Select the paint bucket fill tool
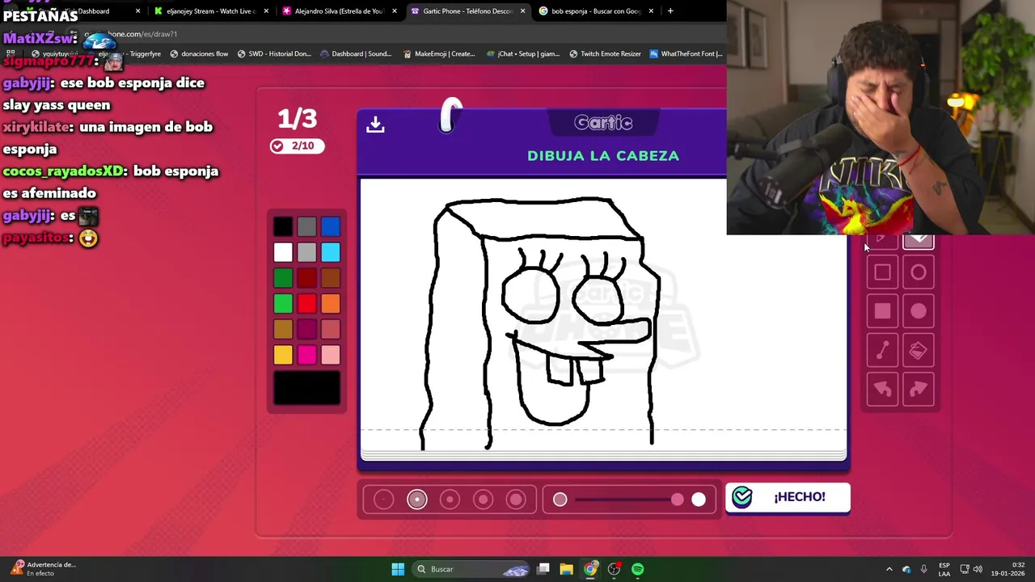Screen dimensions: 1035x582 pos(918,350)
